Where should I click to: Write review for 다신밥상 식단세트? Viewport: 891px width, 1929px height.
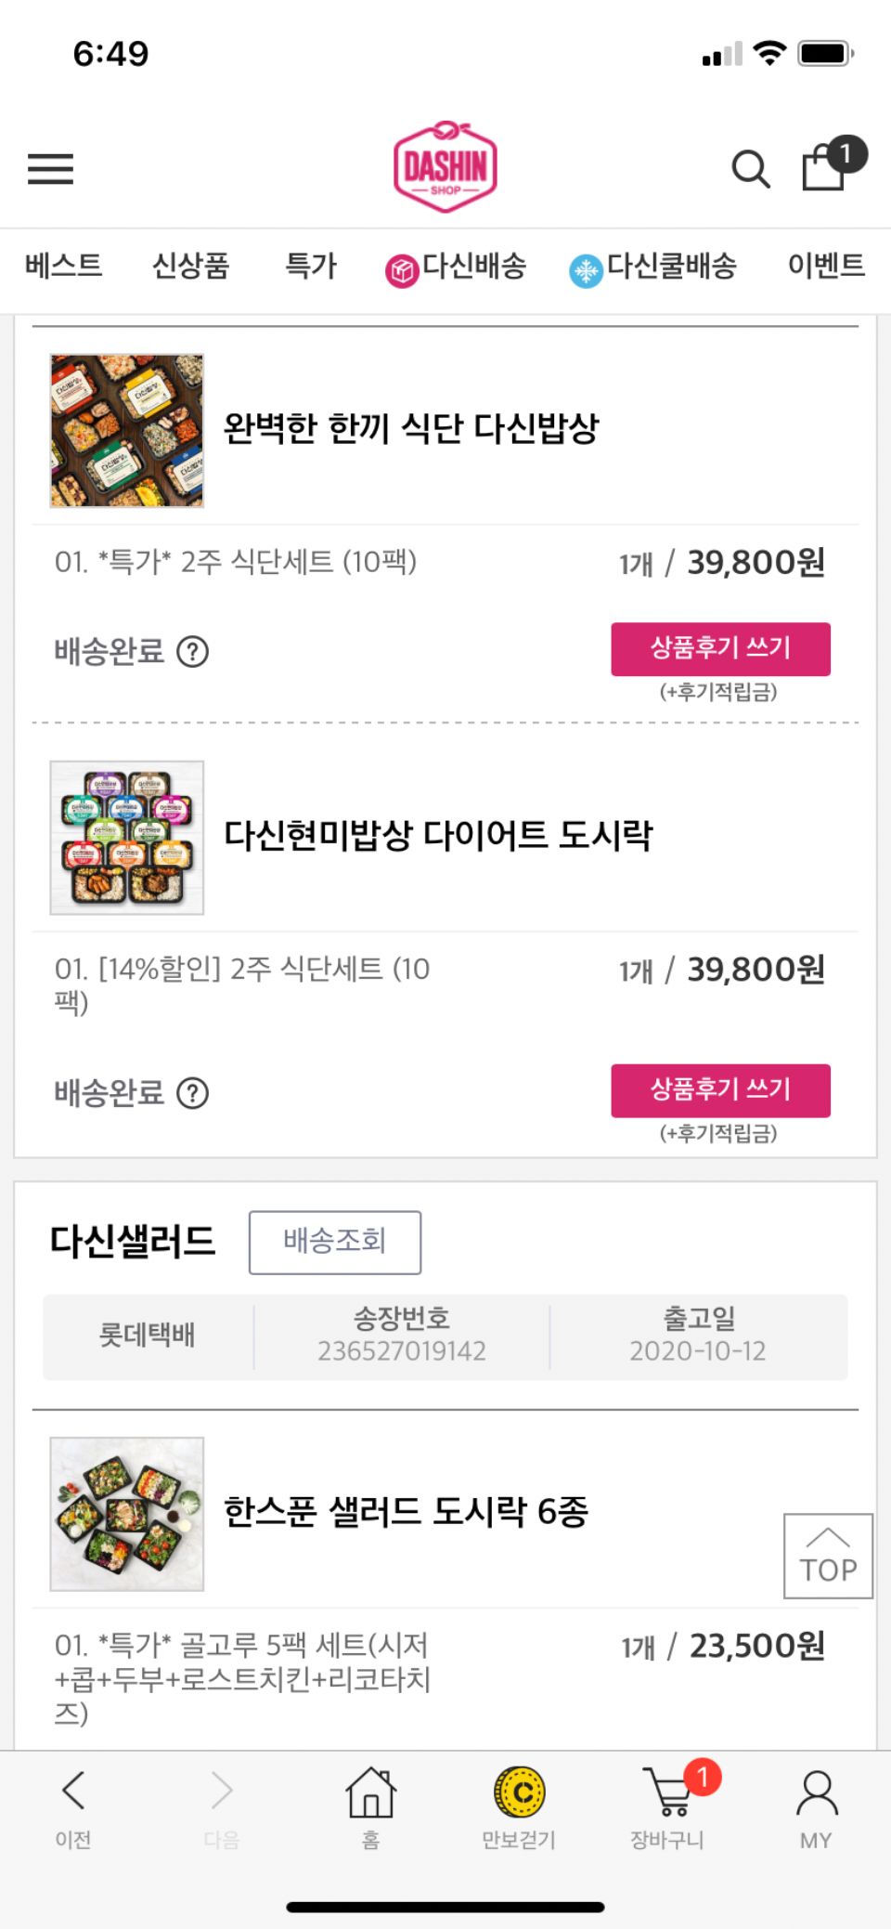pyautogui.click(x=720, y=649)
